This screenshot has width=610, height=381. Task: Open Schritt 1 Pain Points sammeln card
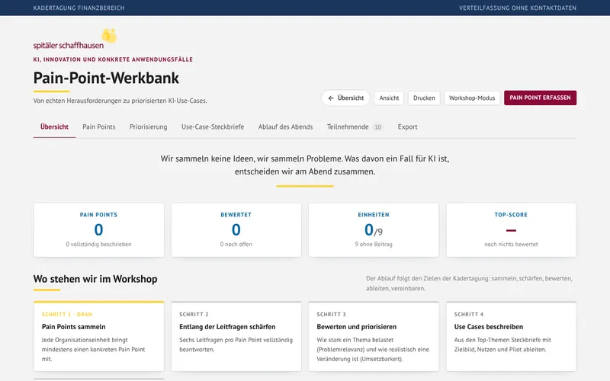[99, 336]
